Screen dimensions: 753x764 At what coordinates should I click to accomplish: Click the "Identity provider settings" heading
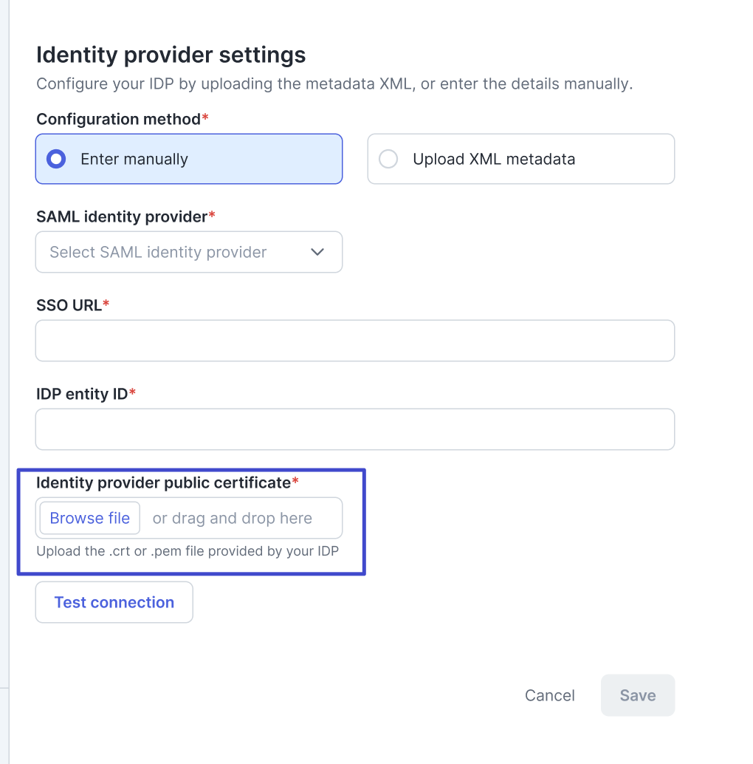point(171,55)
